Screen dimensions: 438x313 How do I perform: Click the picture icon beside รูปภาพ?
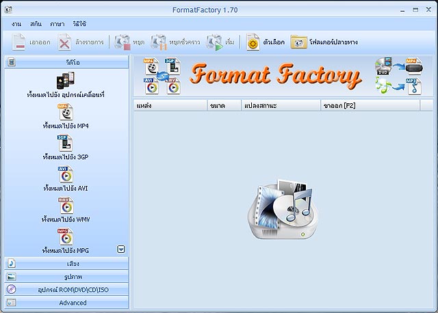tap(12, 277)
